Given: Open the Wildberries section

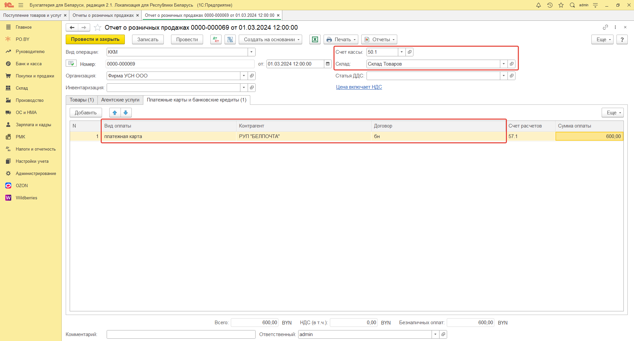Looking at the screenshot, I should tap(26, 198).
